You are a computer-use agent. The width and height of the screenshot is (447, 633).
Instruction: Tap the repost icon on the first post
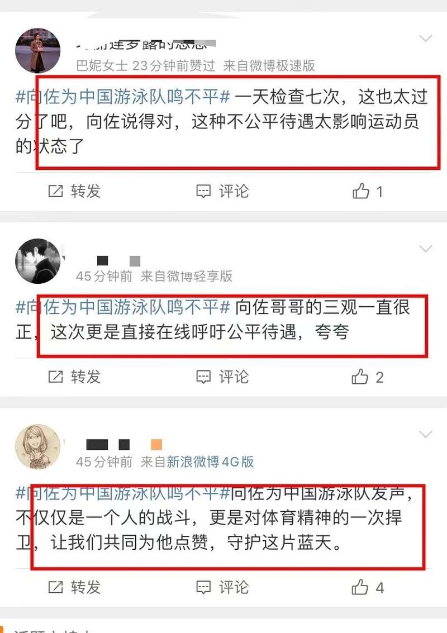[x=55, y=191]
